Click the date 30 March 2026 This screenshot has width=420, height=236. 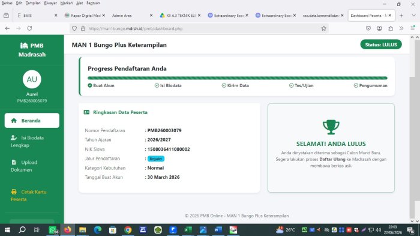pyautogui.click(x=163, y=177)
